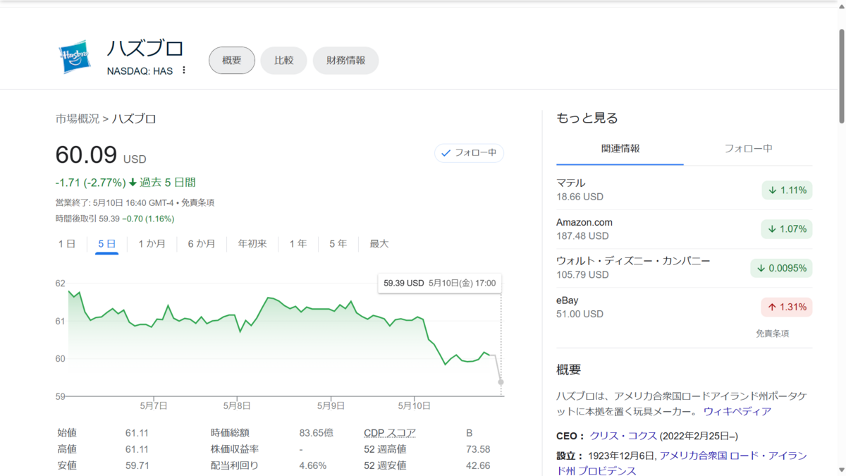
Task: Click the 始値 61.11 value
Action: click(x=137, y=432)
